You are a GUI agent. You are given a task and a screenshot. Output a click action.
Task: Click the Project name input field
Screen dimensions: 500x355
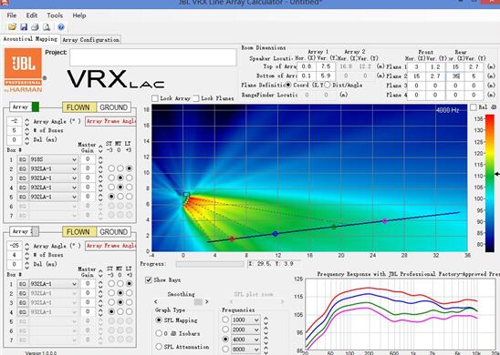(x=153, y=57)
